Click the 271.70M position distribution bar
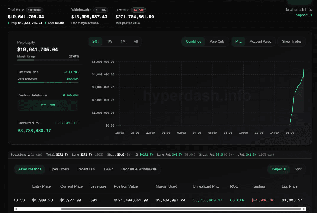Viewport: 317px width, 213px height. pyautogui.click(x=48, y=105)
